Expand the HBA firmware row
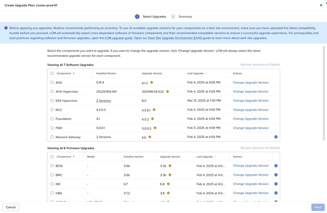The width and height of the screenshot is (327, 213). pos(276,193)
